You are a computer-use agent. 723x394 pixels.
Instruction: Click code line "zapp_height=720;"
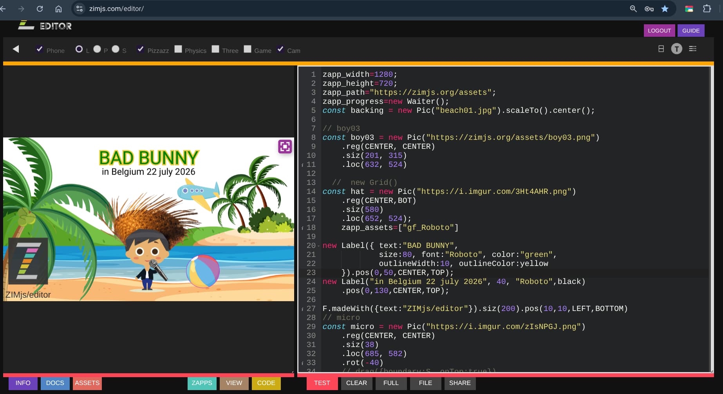pos(360,83)
